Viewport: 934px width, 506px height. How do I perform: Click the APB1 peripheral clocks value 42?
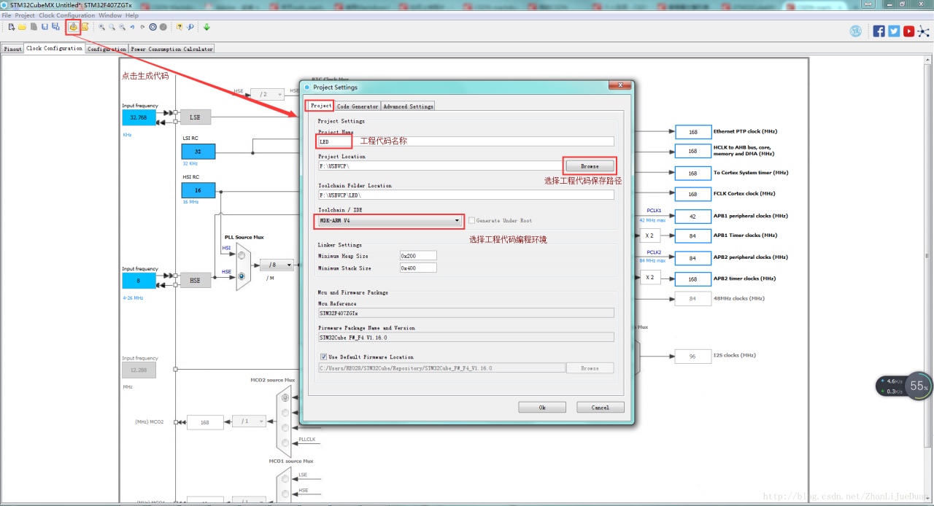tap(693, 216)
